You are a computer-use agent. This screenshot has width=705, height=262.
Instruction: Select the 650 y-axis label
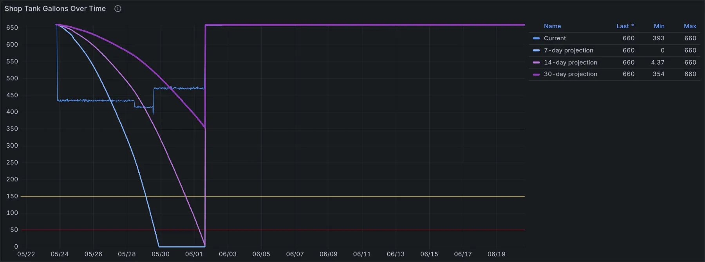12,28
